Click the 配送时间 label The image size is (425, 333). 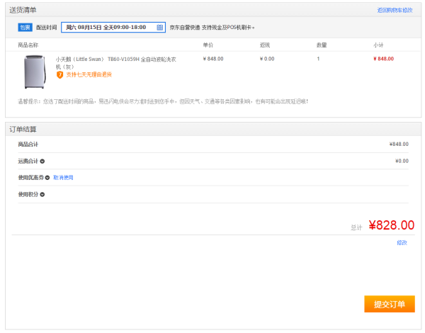(47, 28)
